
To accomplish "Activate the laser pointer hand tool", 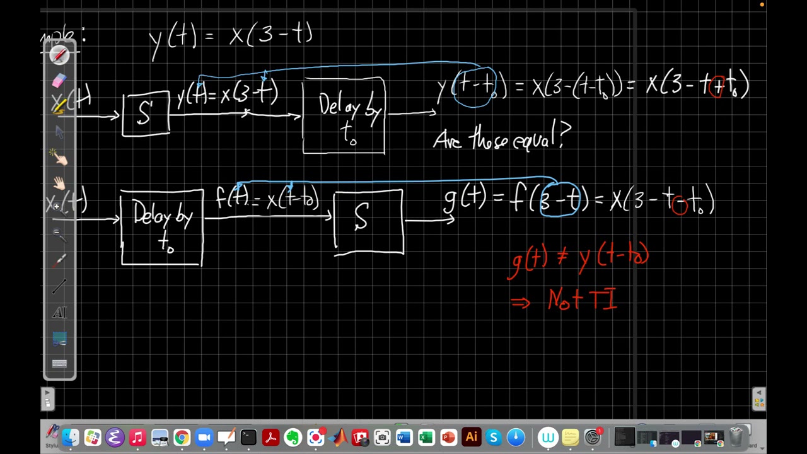I will pyautogui.click(x=59, y=158).
